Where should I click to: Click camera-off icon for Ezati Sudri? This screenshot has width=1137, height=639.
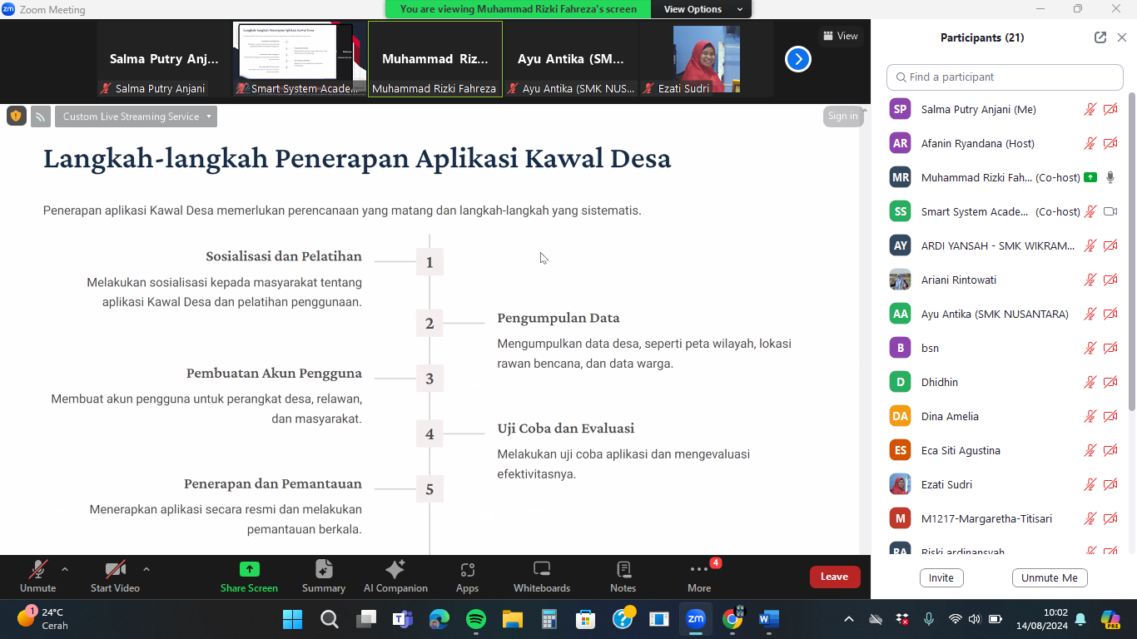(1110, 484)
